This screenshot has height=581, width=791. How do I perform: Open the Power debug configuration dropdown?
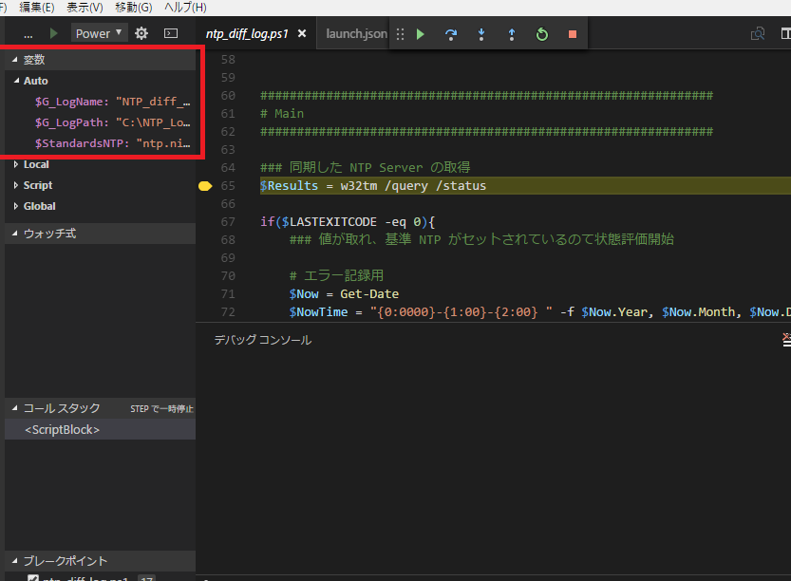[99, 32]
